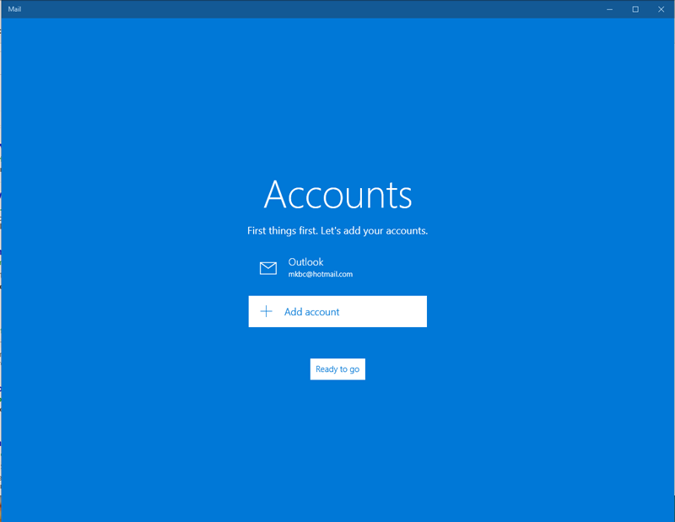Click the mkbc@hotmail.com email address
This screenshot has height=522, width=675.
point(320,275)
